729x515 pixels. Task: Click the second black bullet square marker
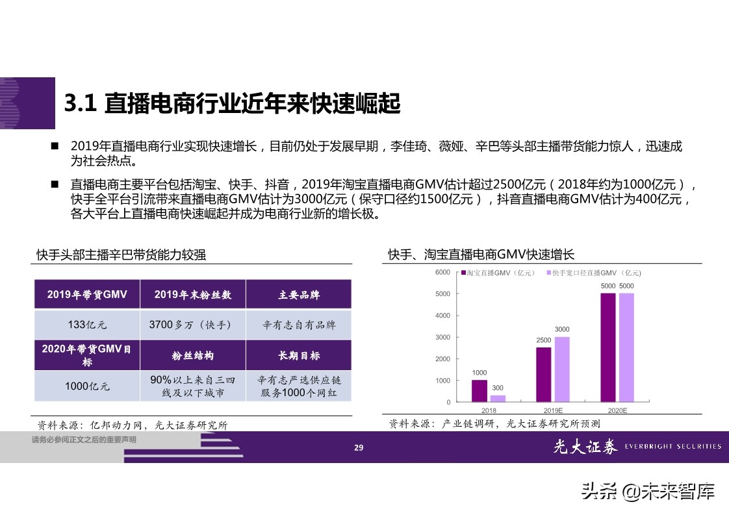(56, 184)
